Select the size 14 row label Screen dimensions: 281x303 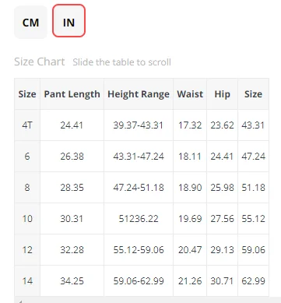pos(27,280)
